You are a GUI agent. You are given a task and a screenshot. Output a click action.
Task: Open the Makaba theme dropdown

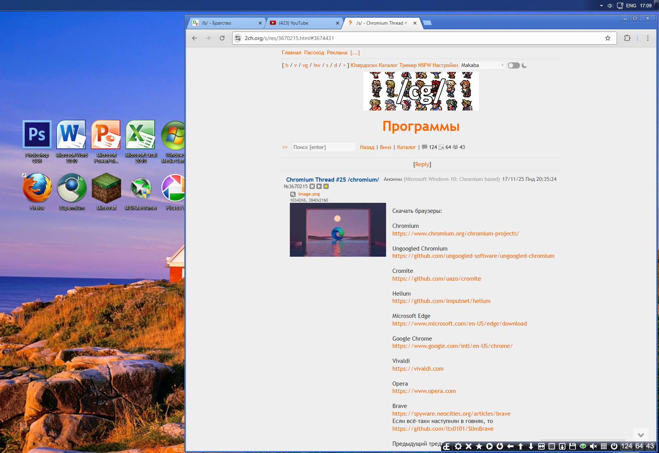[x=482, y=65]
